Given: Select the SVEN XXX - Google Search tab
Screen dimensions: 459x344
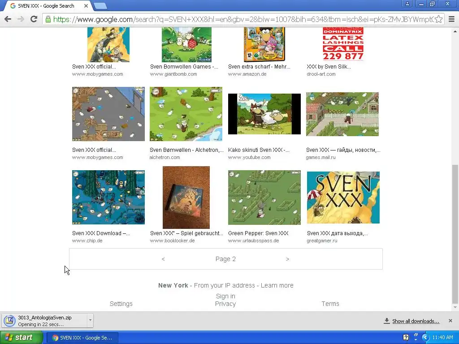Looking at the screenshot, I should [x=47, y=6].
